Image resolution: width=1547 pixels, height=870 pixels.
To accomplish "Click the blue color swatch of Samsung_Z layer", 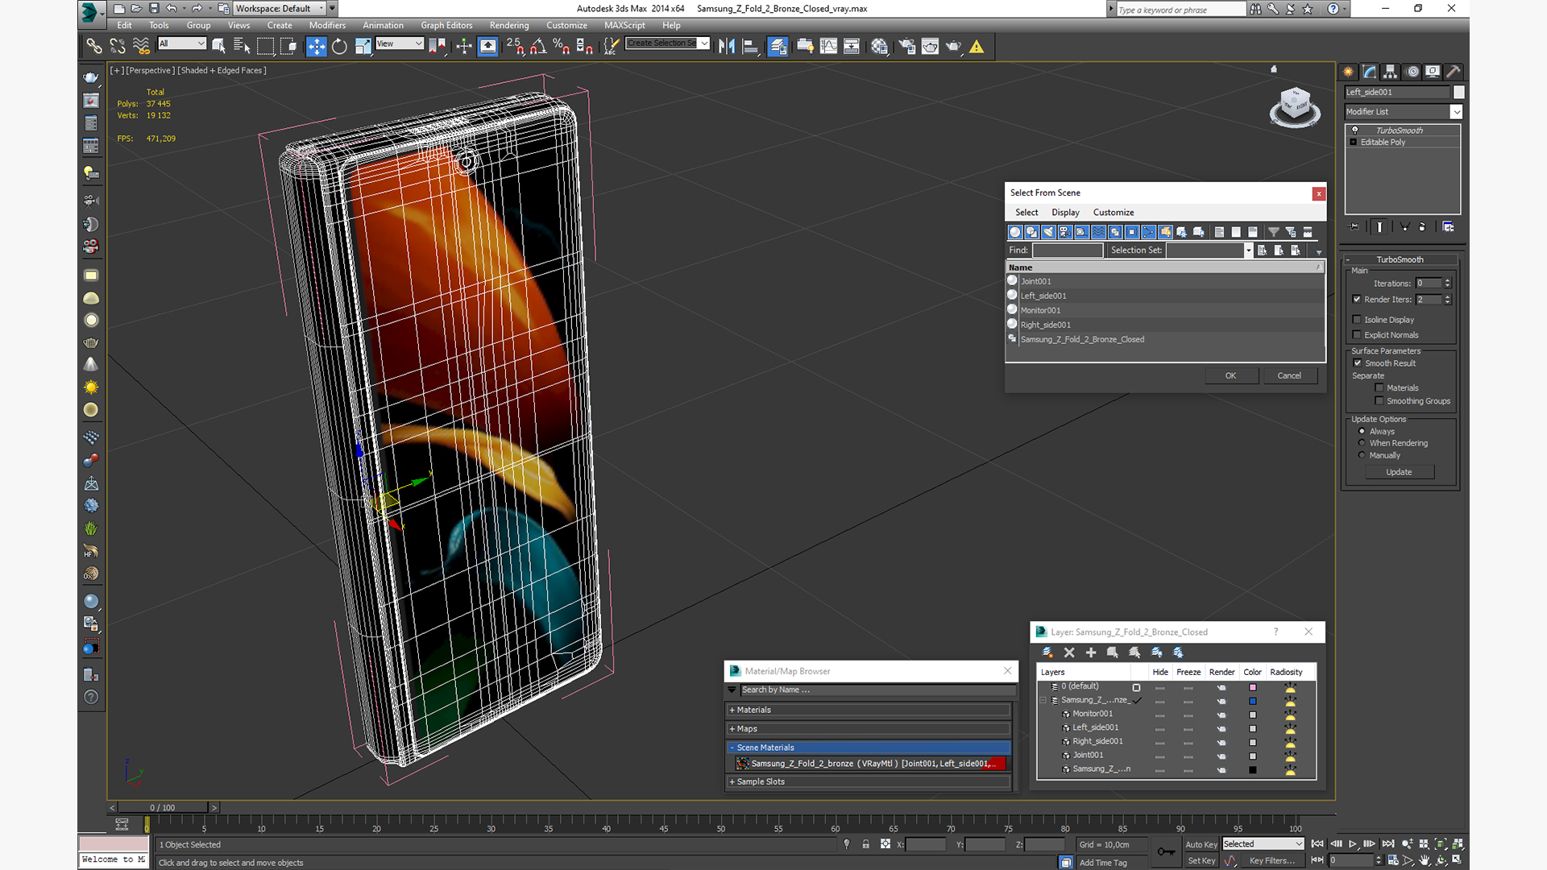I will point(1252,701).
